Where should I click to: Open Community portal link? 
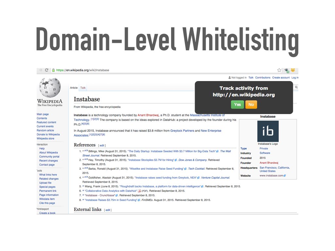coord(49,157)
